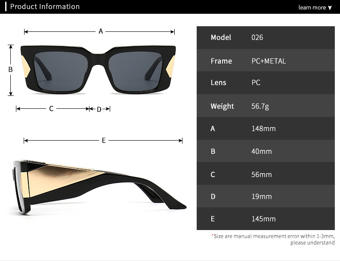Click the C lens width label
Screen dimensions: 340x261
pyautogui.click(x=51, y=108)
